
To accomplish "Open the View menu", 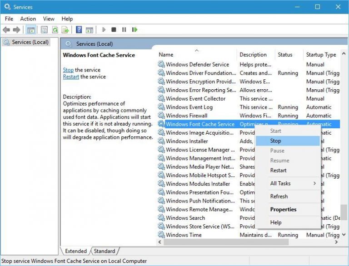I will (x=49, y=19).
